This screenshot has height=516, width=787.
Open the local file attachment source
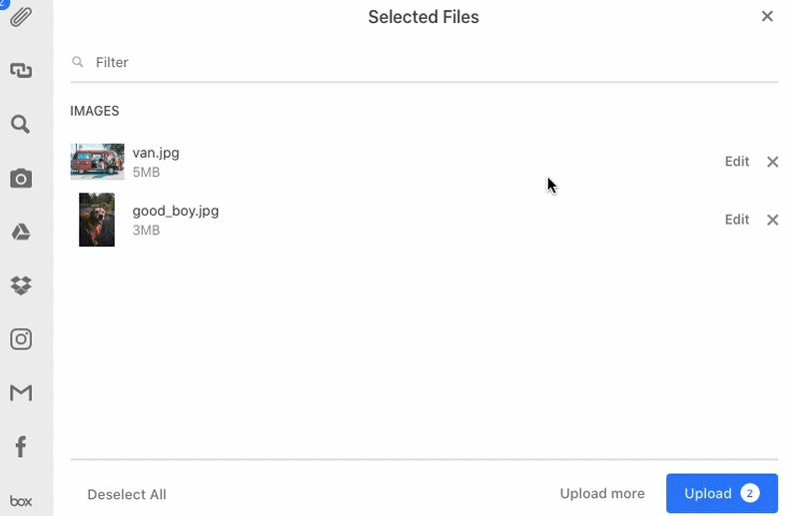click(21, 17)
